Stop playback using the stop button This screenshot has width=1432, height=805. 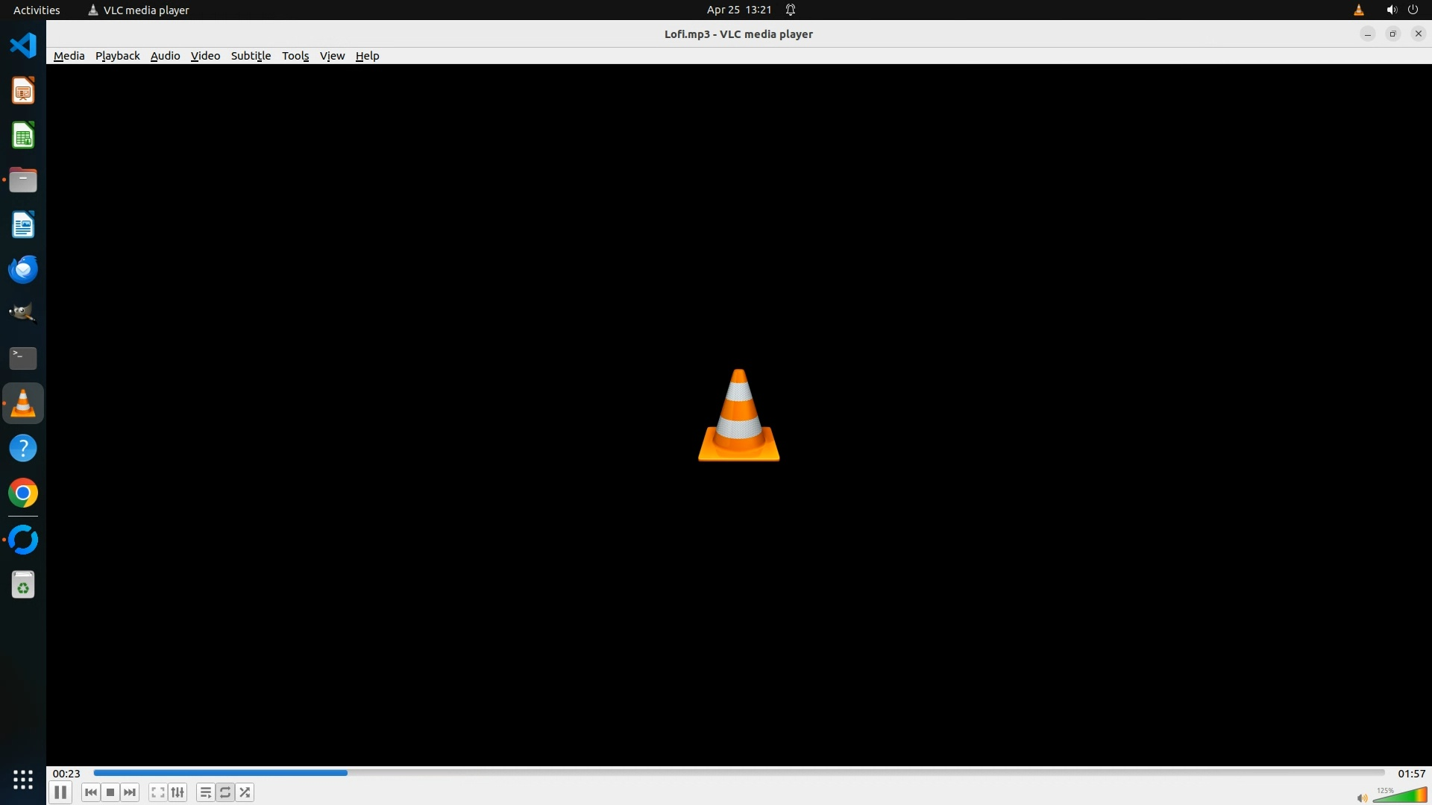pyautogui.click(x=110, y=792)
